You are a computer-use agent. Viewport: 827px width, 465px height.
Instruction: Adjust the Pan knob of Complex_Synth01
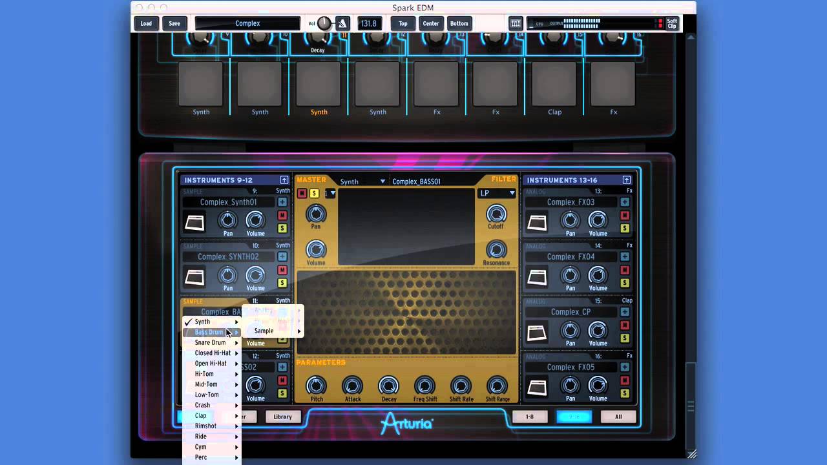tap(228, 220)
